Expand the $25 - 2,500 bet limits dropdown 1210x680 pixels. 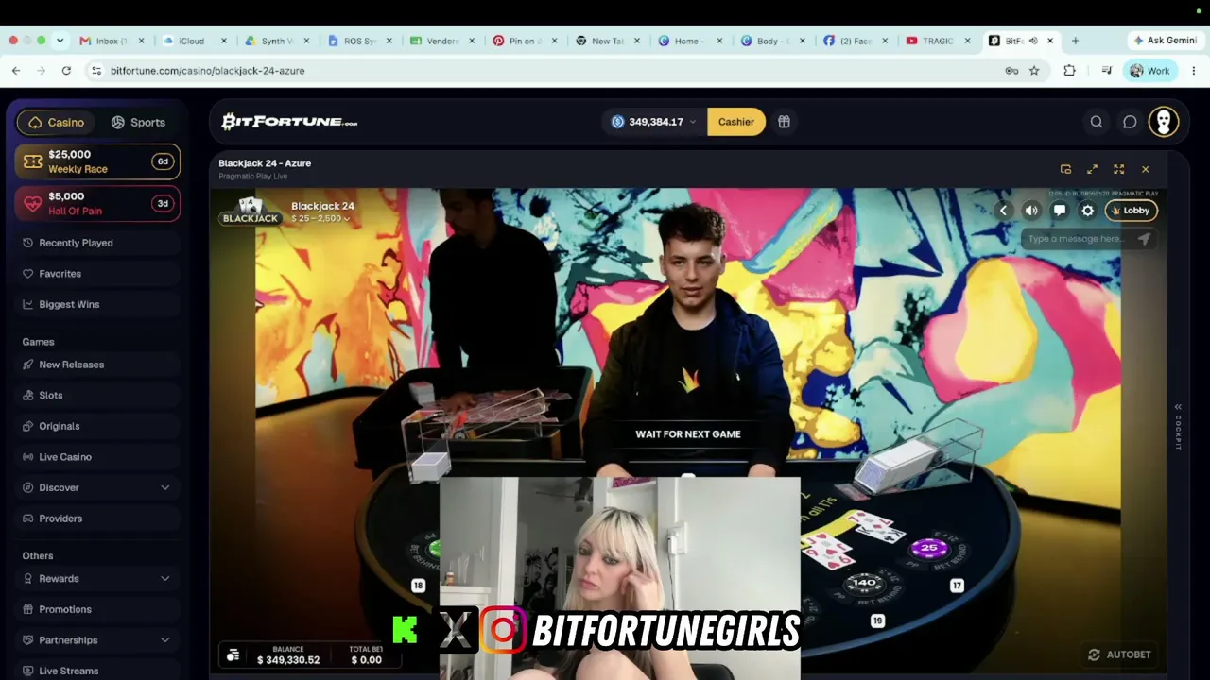(321, 219)
